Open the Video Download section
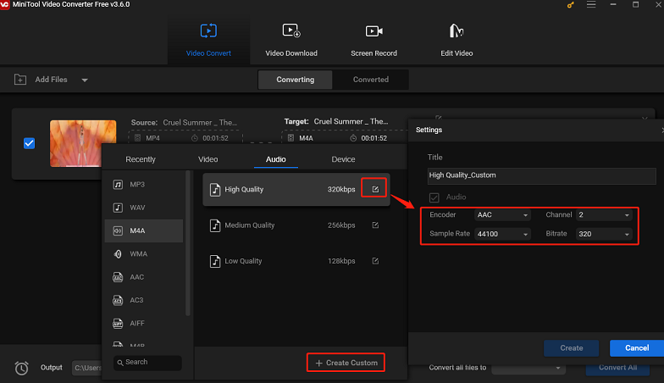Image resolution: width=664 pixels, height=383 pixels. (291, 41)
